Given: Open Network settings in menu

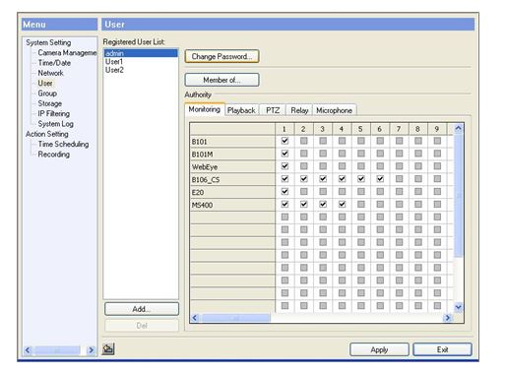Looking at the screenshot, I should tap(50, 73).
